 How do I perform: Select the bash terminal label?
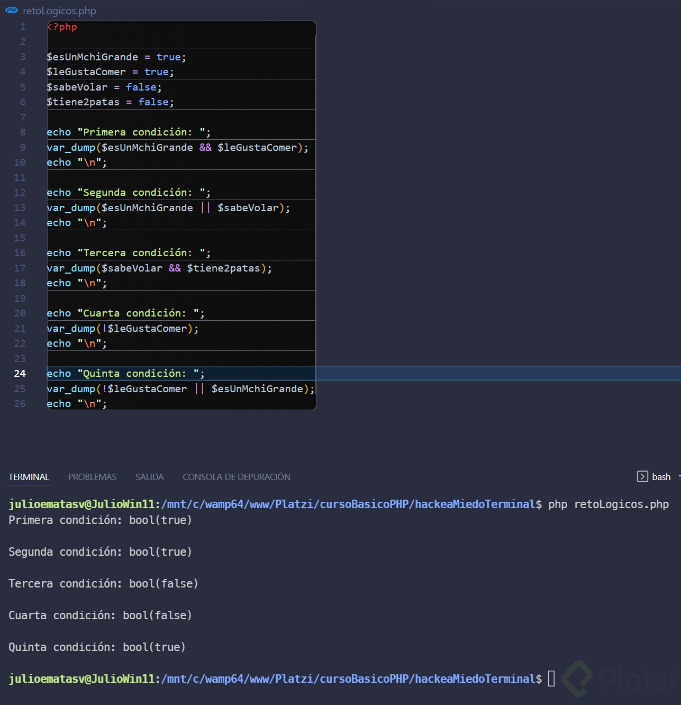tap(661, 477)
